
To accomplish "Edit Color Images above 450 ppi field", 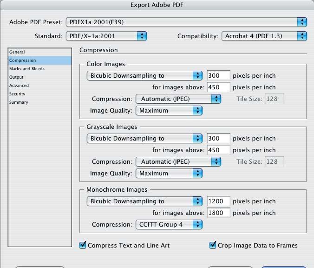I will click(x=219, y=87).
